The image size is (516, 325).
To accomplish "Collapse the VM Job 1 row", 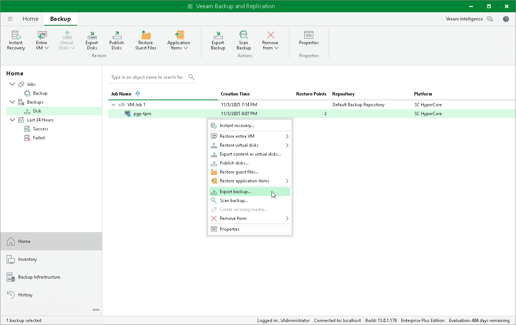I will tap(113, 105).
